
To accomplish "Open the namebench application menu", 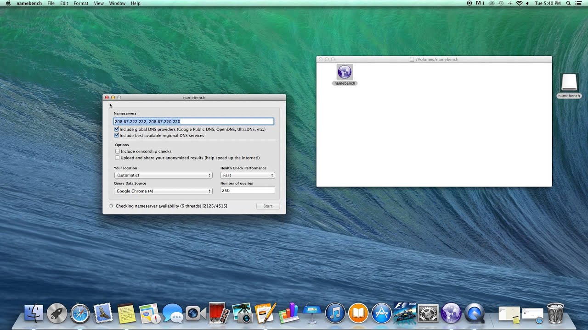I will click(x=29, y=3).
